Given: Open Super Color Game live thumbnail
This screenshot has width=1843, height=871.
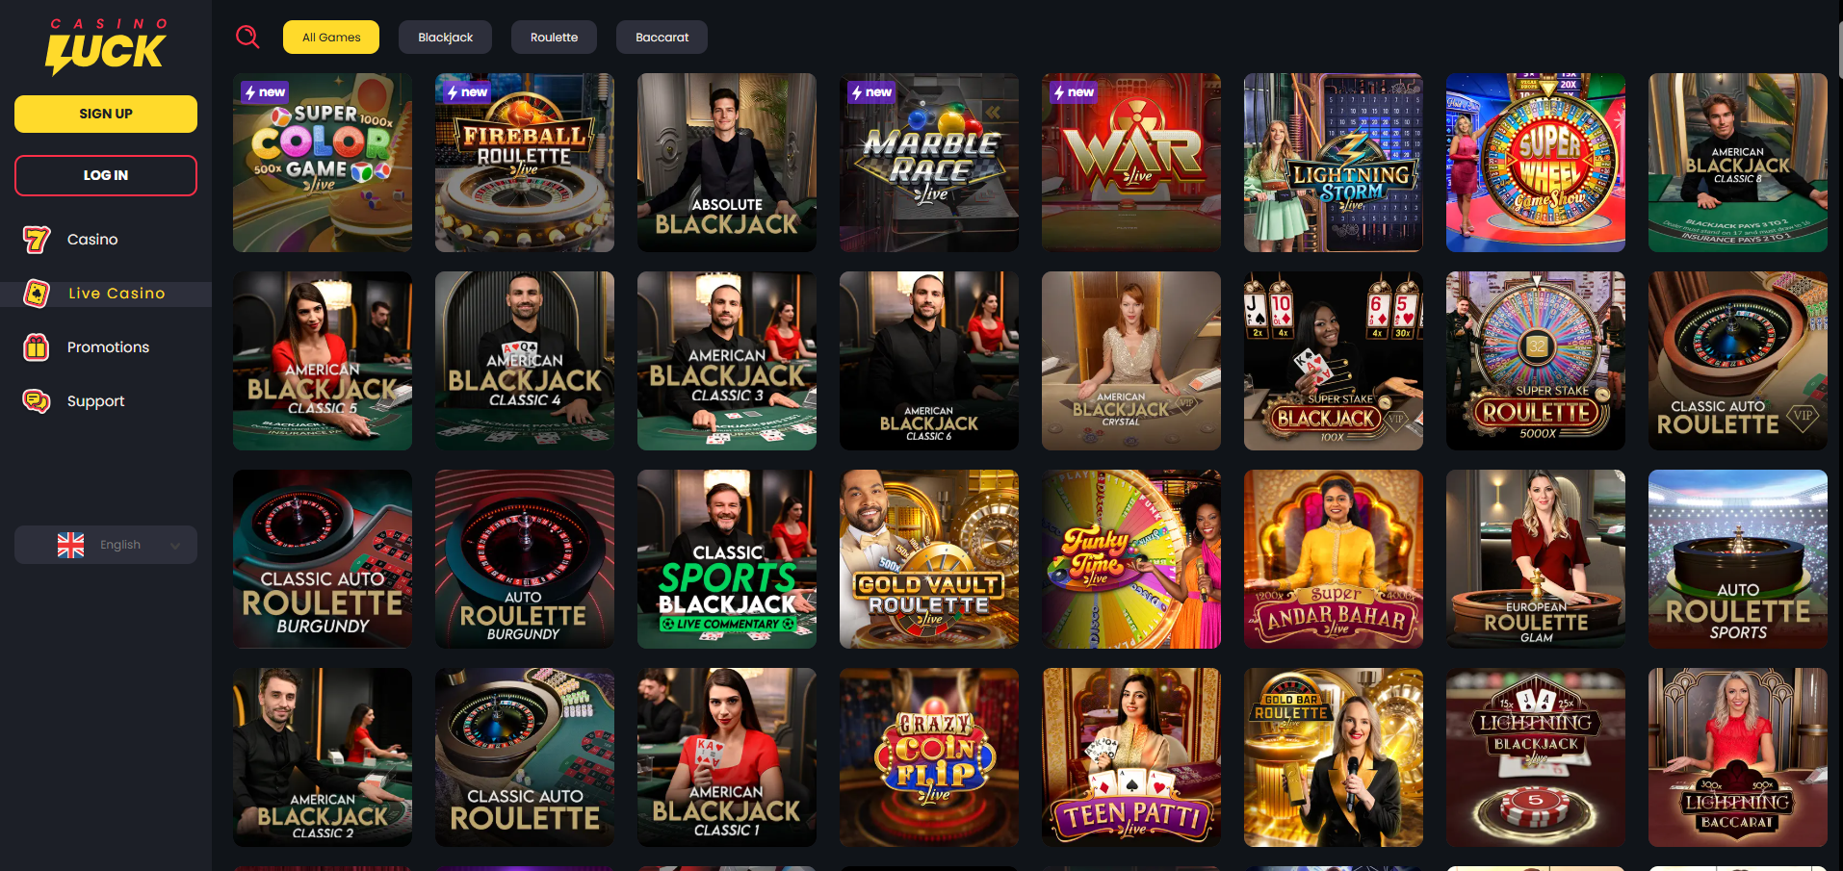Looking at the screenshot, I should point(323,163).
